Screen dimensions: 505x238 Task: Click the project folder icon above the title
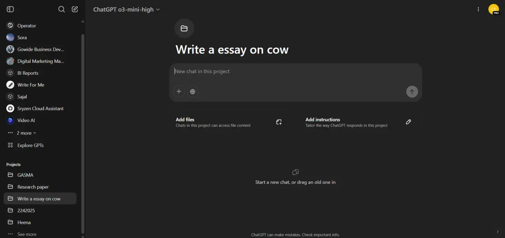point(184,28)
